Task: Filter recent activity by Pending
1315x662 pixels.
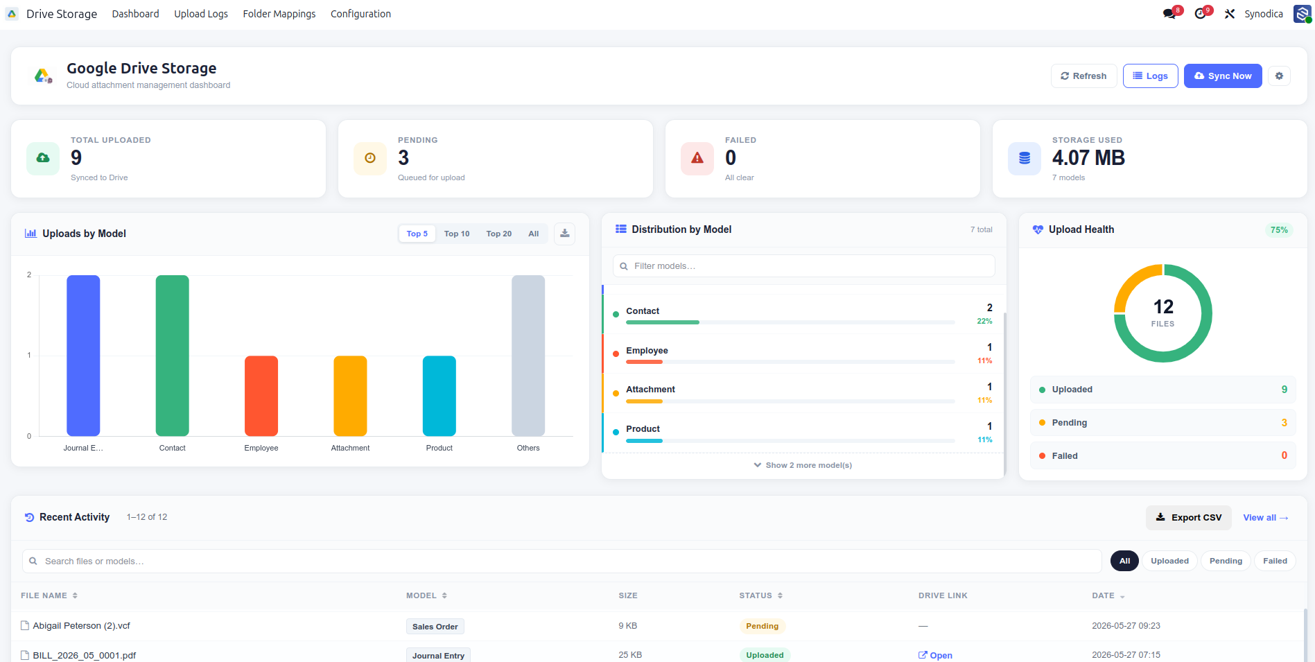Action: tap(1226, 561)
